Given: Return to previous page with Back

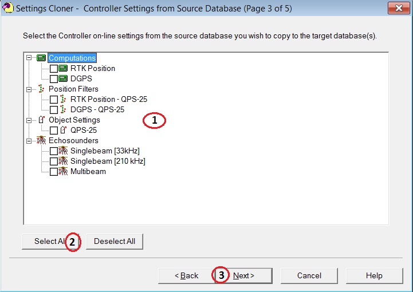Looking at the screenshot, I should point(186,275).
